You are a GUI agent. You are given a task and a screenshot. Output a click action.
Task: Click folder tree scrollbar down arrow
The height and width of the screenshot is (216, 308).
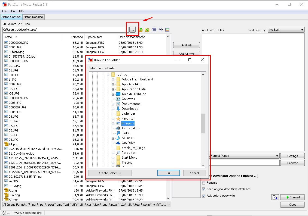click(x=203, y=165)
